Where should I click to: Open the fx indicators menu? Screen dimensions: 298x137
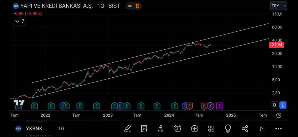tap(161, 129)
